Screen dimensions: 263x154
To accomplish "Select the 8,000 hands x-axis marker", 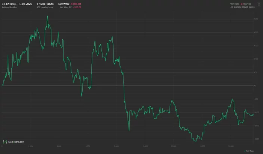I will [x=116, y=146].
